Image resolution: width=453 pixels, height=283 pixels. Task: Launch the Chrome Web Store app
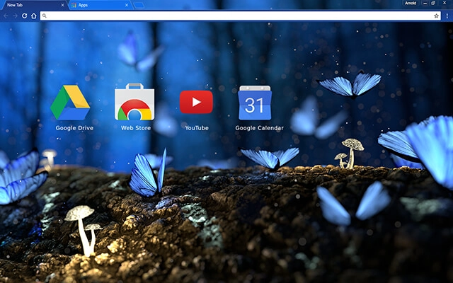click(134, 102)
